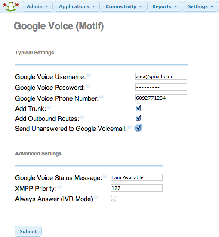Uncheck the Add Outbound Routes checkbox

pos(138,118)
